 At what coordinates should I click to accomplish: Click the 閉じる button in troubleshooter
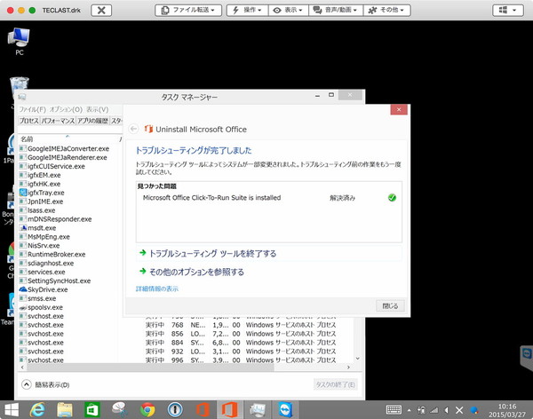click(x=390, y=306)
